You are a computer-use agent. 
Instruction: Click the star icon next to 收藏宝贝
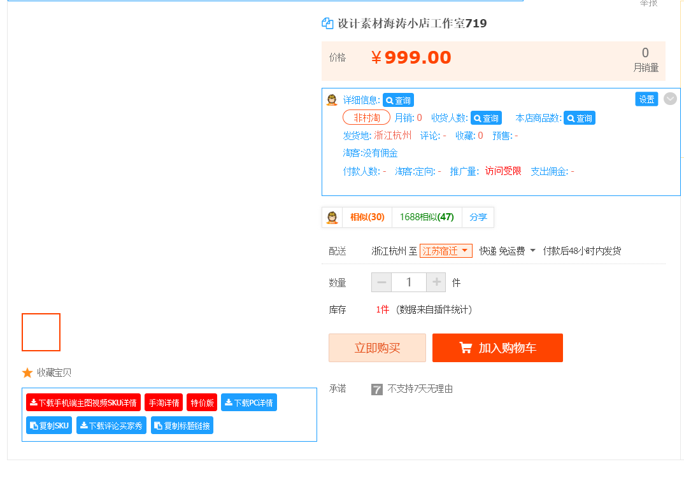coord(26,372)
